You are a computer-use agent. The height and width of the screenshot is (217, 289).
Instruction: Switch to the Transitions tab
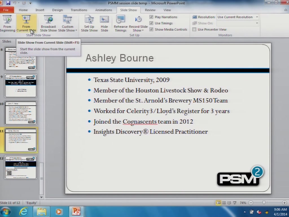(79, 10)
